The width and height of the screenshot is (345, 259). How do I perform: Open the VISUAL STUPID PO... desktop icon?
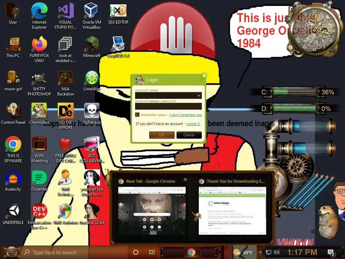pos(65,16)
